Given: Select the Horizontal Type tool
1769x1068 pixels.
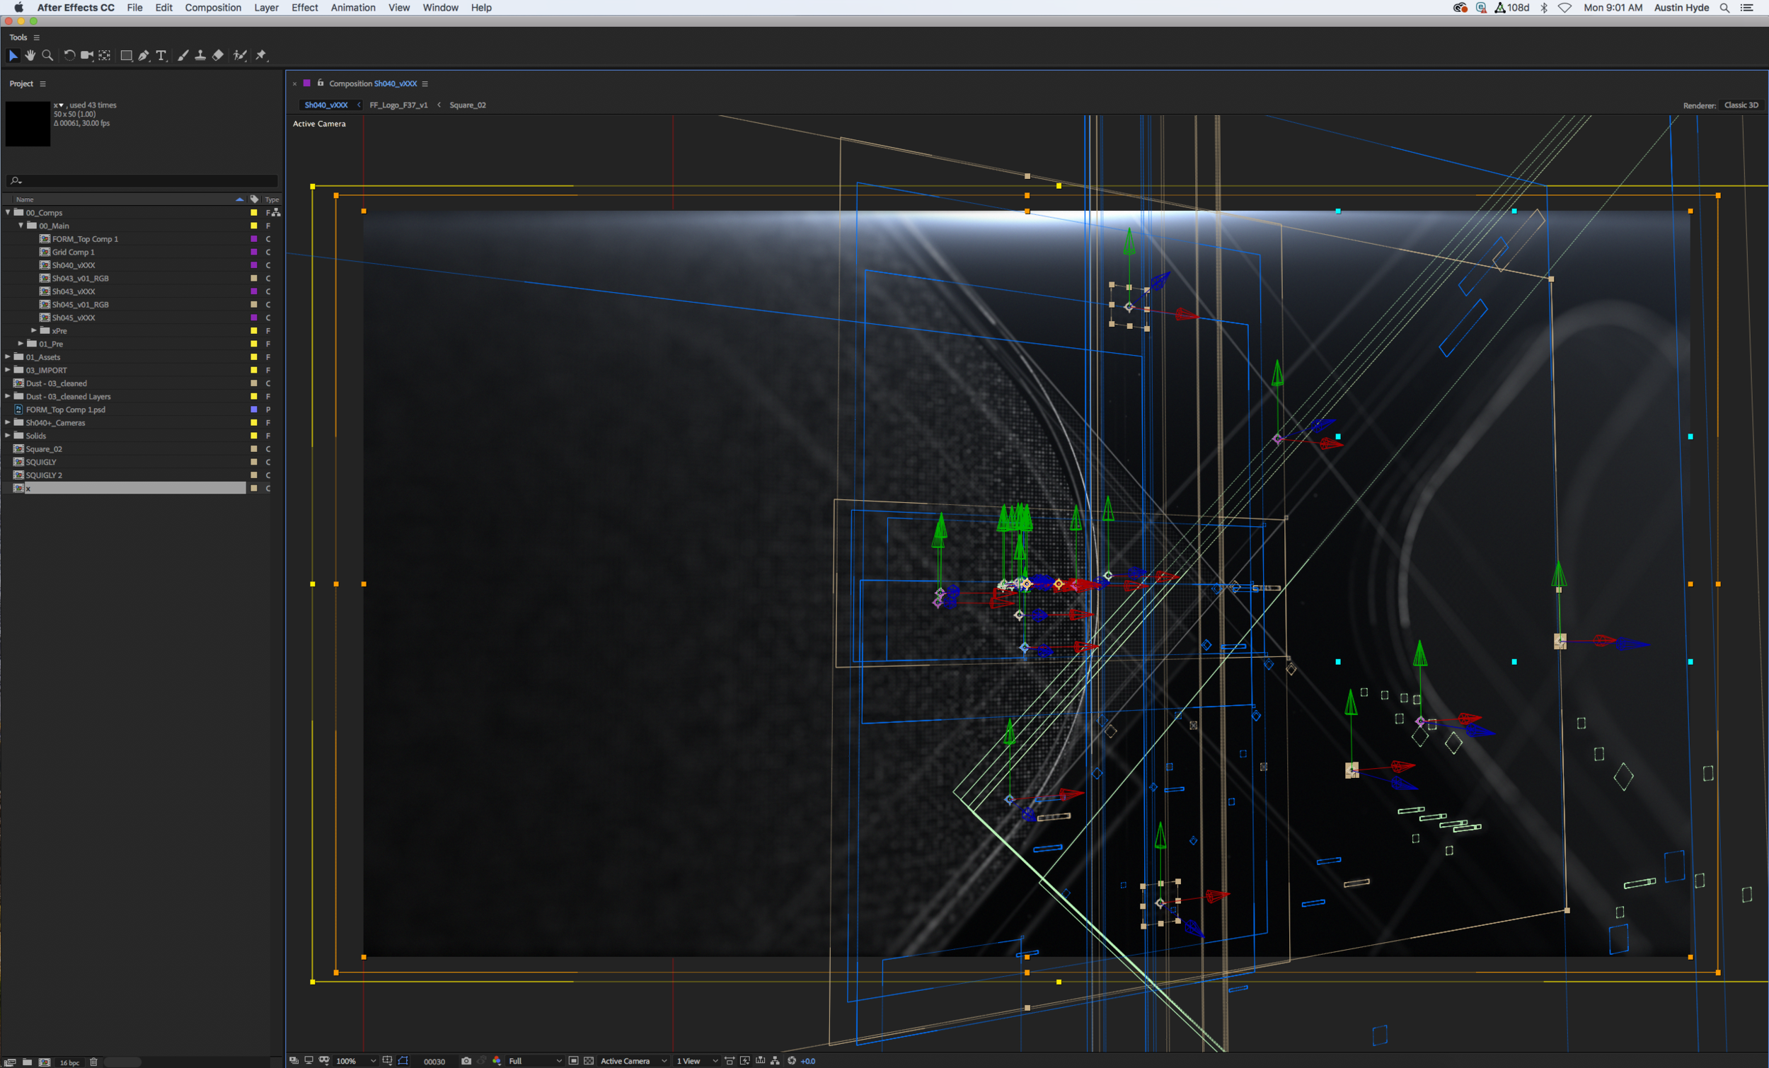Looking at the screenshot, I should pos(161,55).
